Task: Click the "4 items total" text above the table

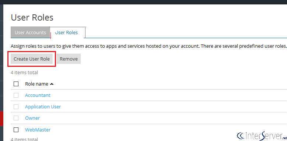Action: coord(24,72)
